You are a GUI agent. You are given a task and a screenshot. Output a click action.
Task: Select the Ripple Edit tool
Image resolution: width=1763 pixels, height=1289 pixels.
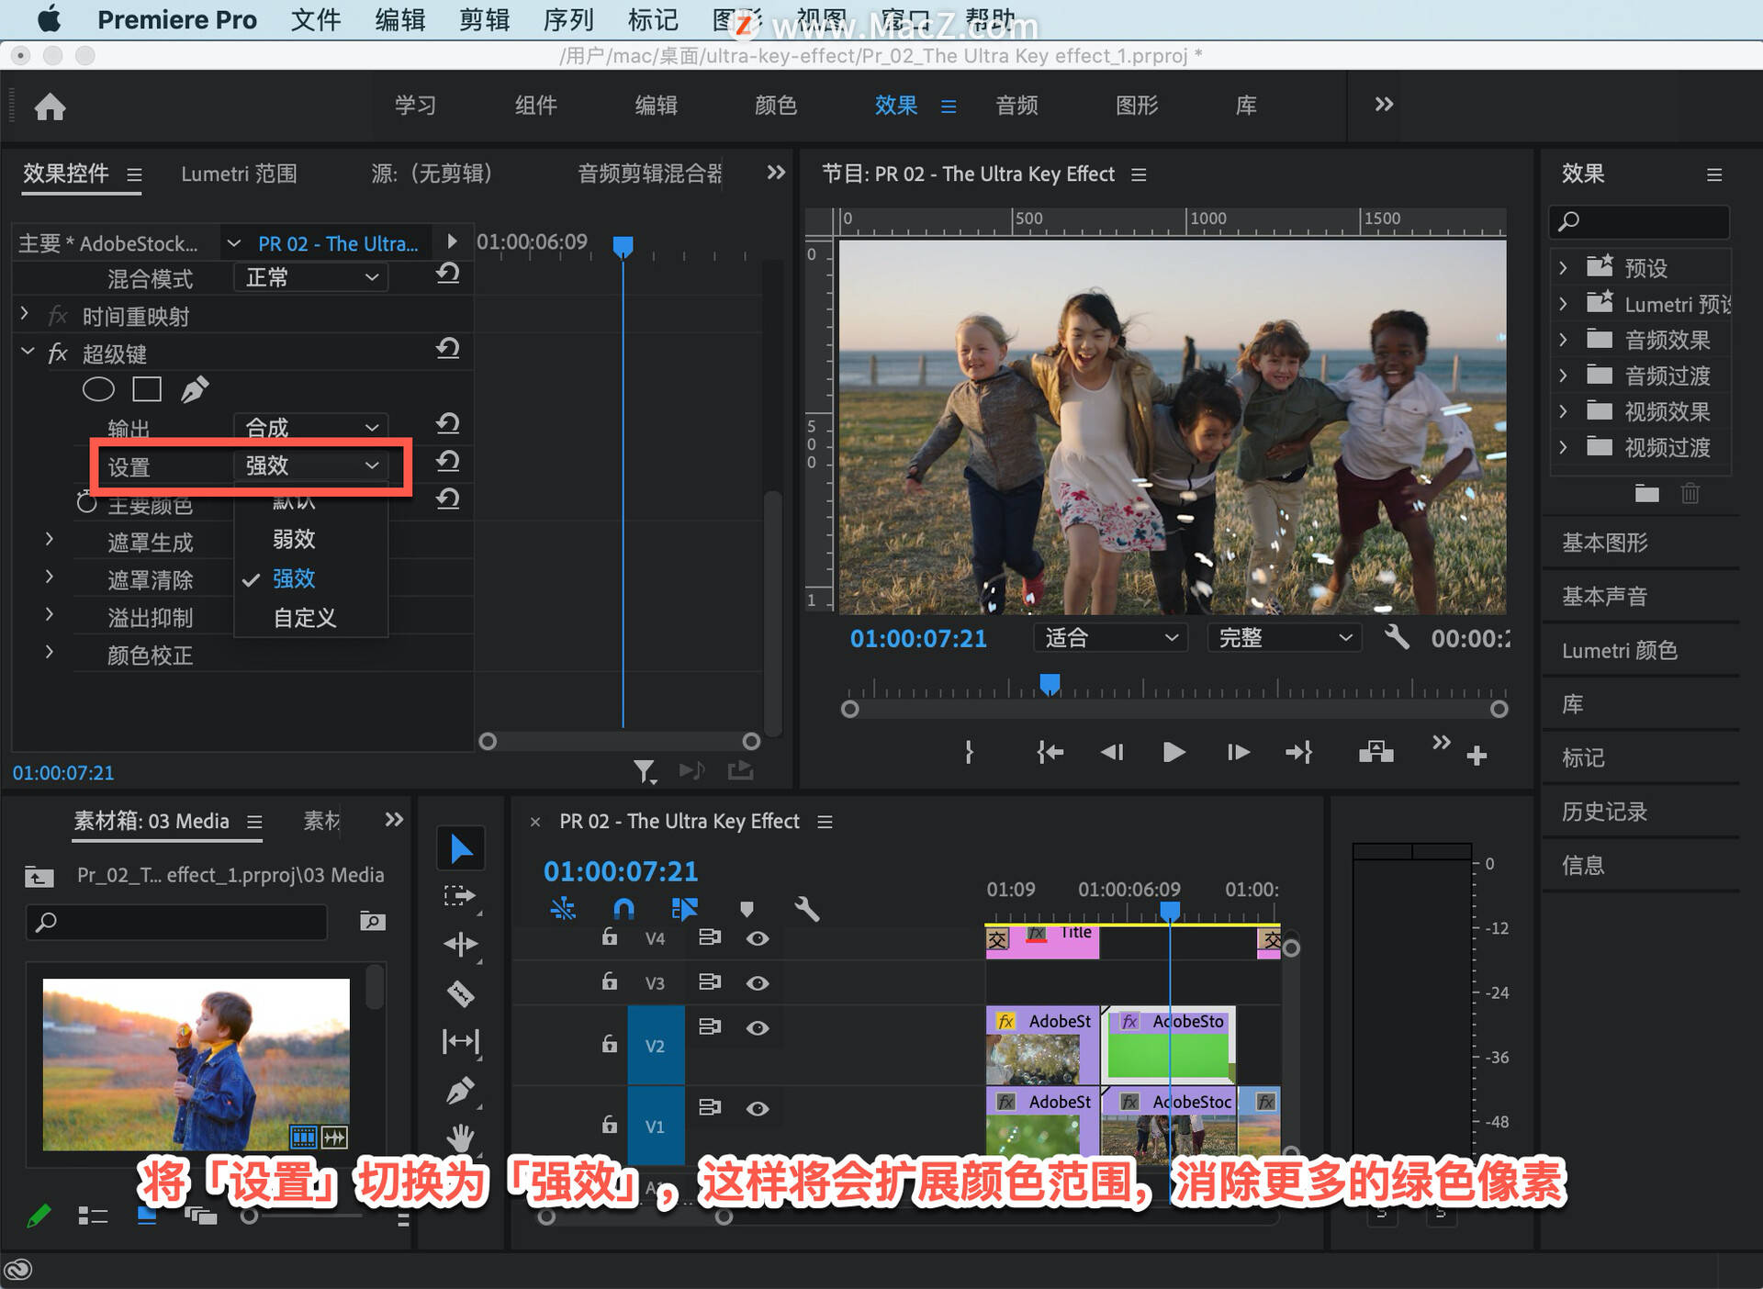tap(460, 944)
